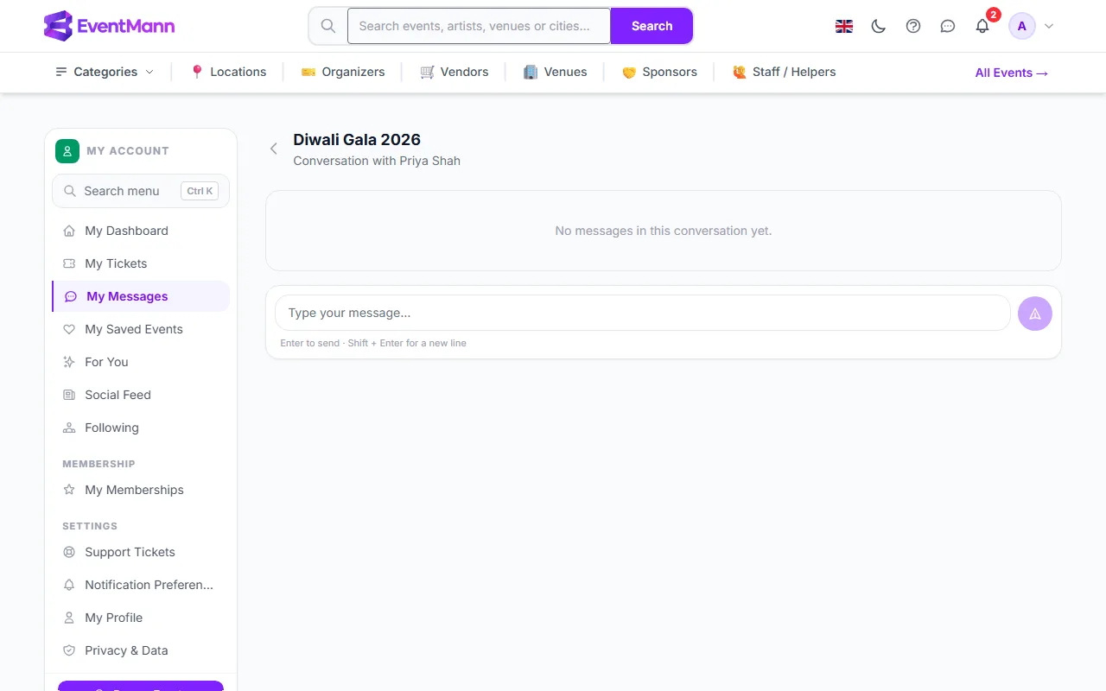This screenshot has height=691, width=1106.
Task: Open My Saved Events in the sidebar
Action: [x=141, y=329]
